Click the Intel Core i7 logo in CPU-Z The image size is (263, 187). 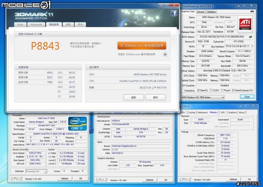(x=78, y=124)
